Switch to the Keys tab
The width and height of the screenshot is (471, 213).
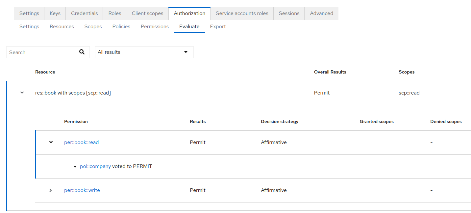tap(55, 13)
